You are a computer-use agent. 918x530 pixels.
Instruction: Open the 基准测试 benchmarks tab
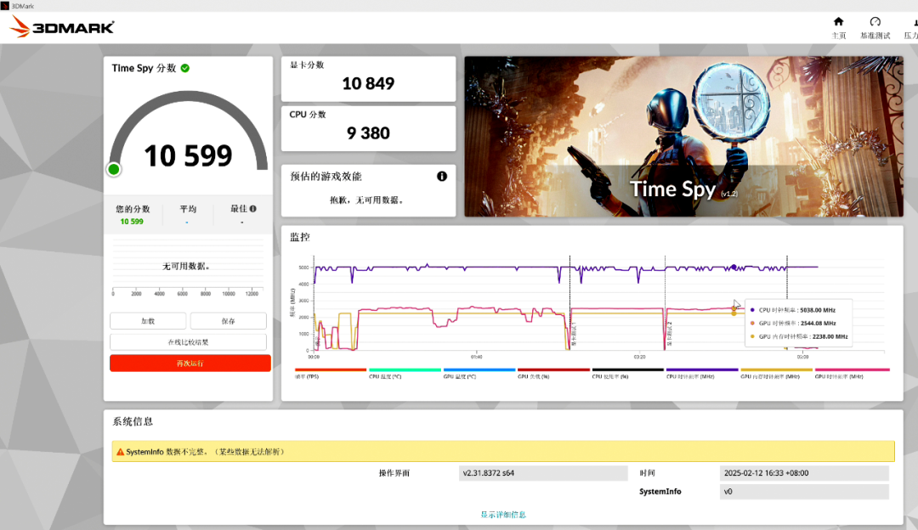875,27
